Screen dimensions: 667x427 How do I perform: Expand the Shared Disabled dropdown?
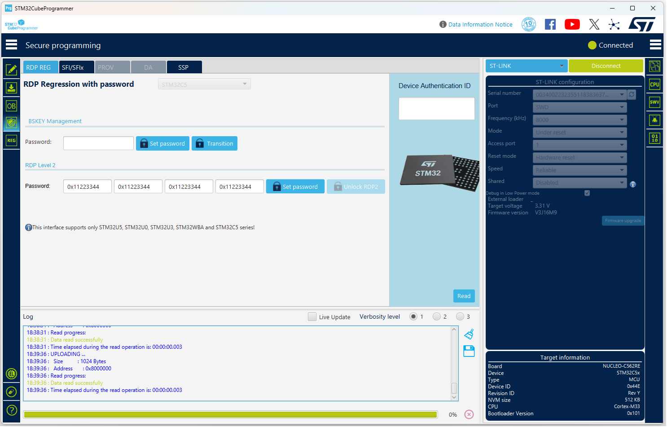579,182
